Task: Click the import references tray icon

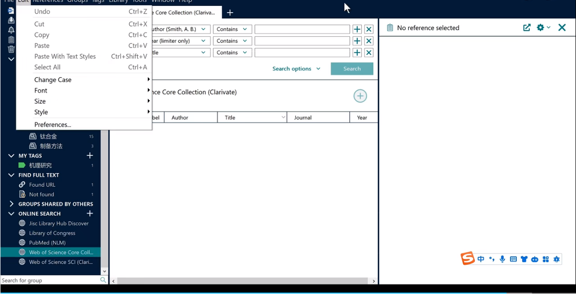Action: click(x=11, y=20)
